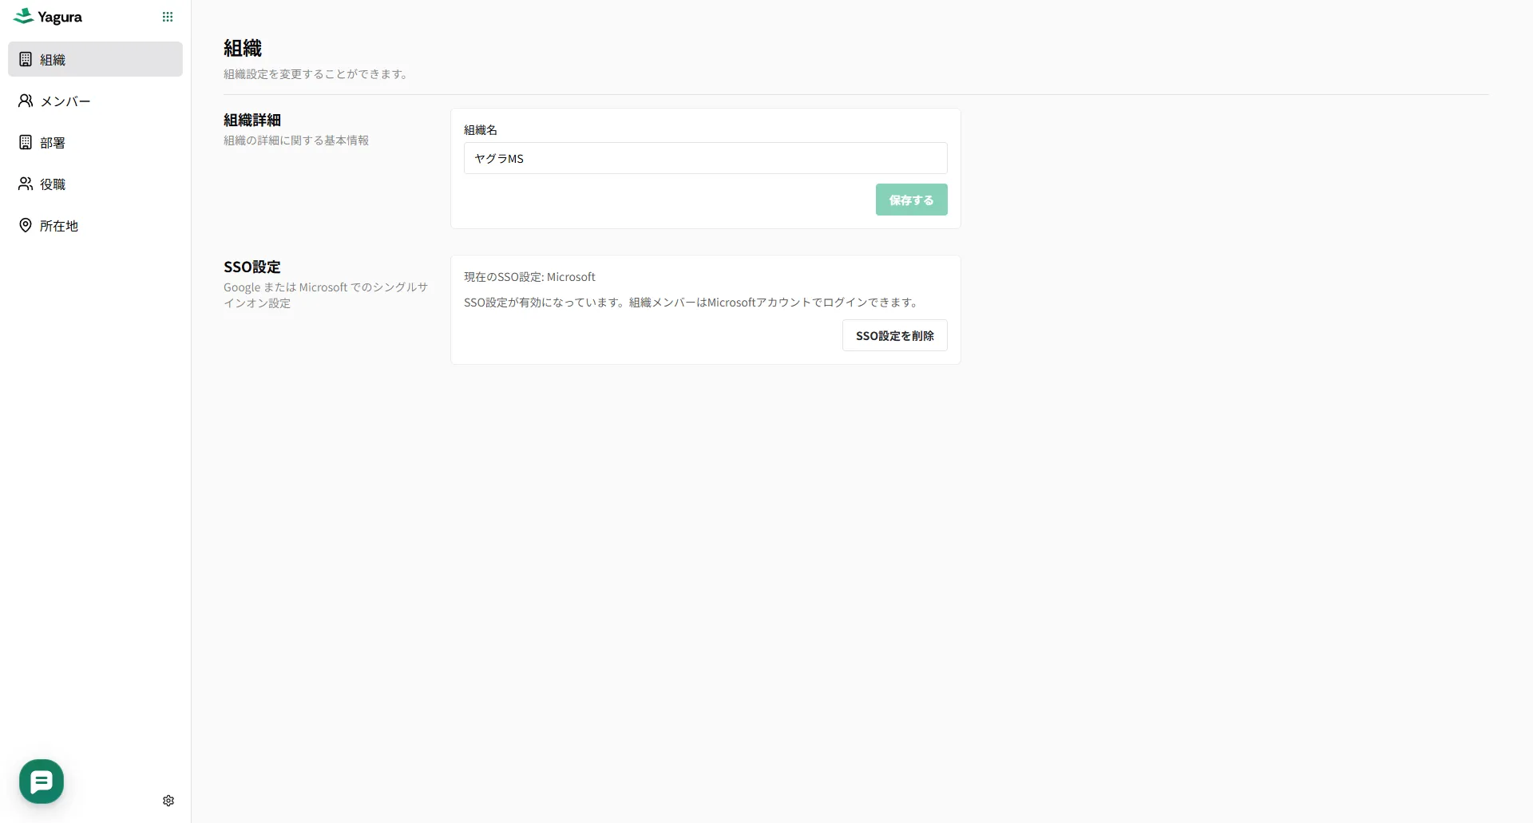Open the nine-dot app launcher

coord(168,16)
